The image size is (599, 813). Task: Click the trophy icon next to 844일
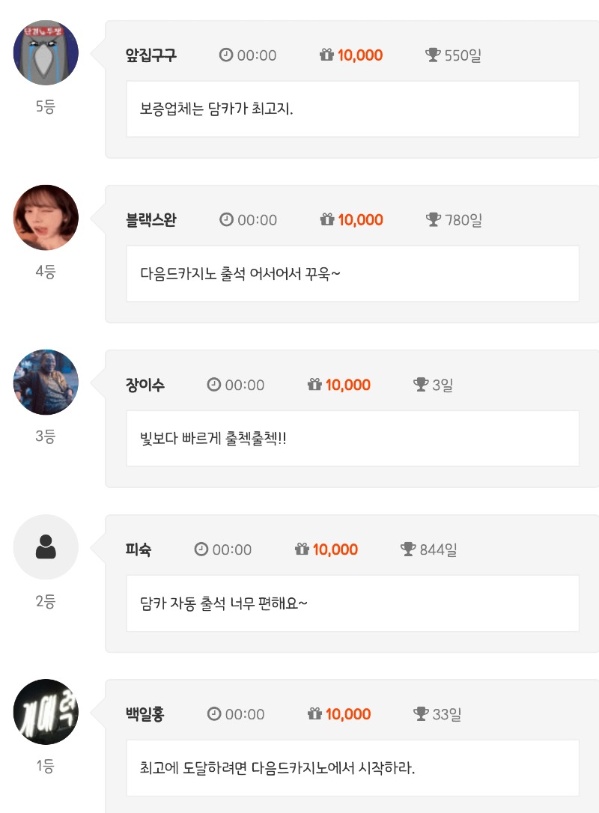408,549
